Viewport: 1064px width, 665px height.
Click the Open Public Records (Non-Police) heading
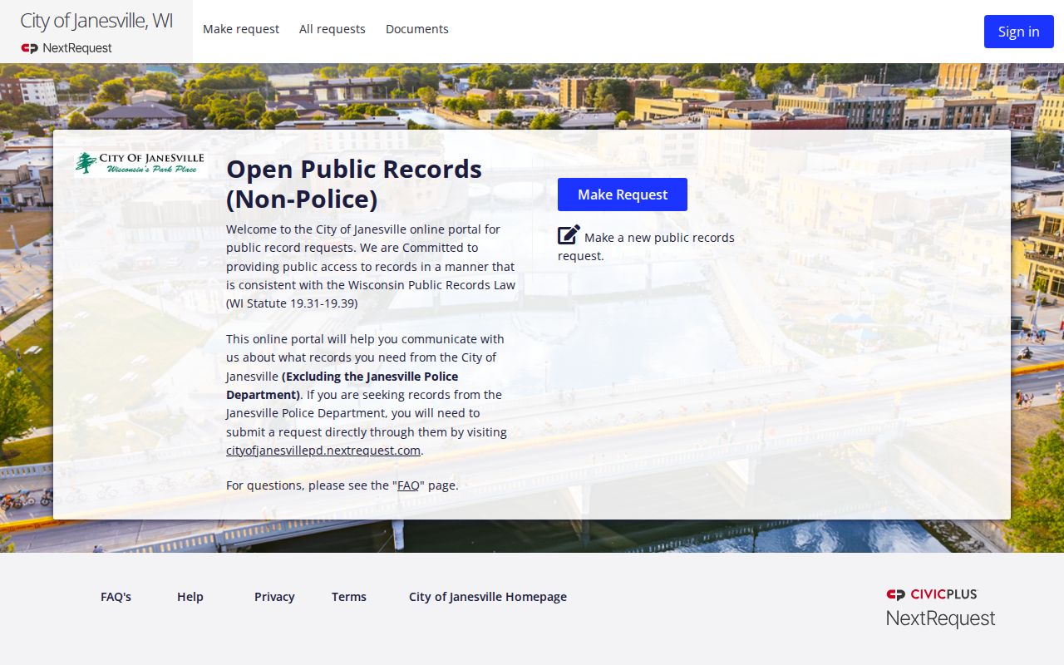tap(354, 184)
